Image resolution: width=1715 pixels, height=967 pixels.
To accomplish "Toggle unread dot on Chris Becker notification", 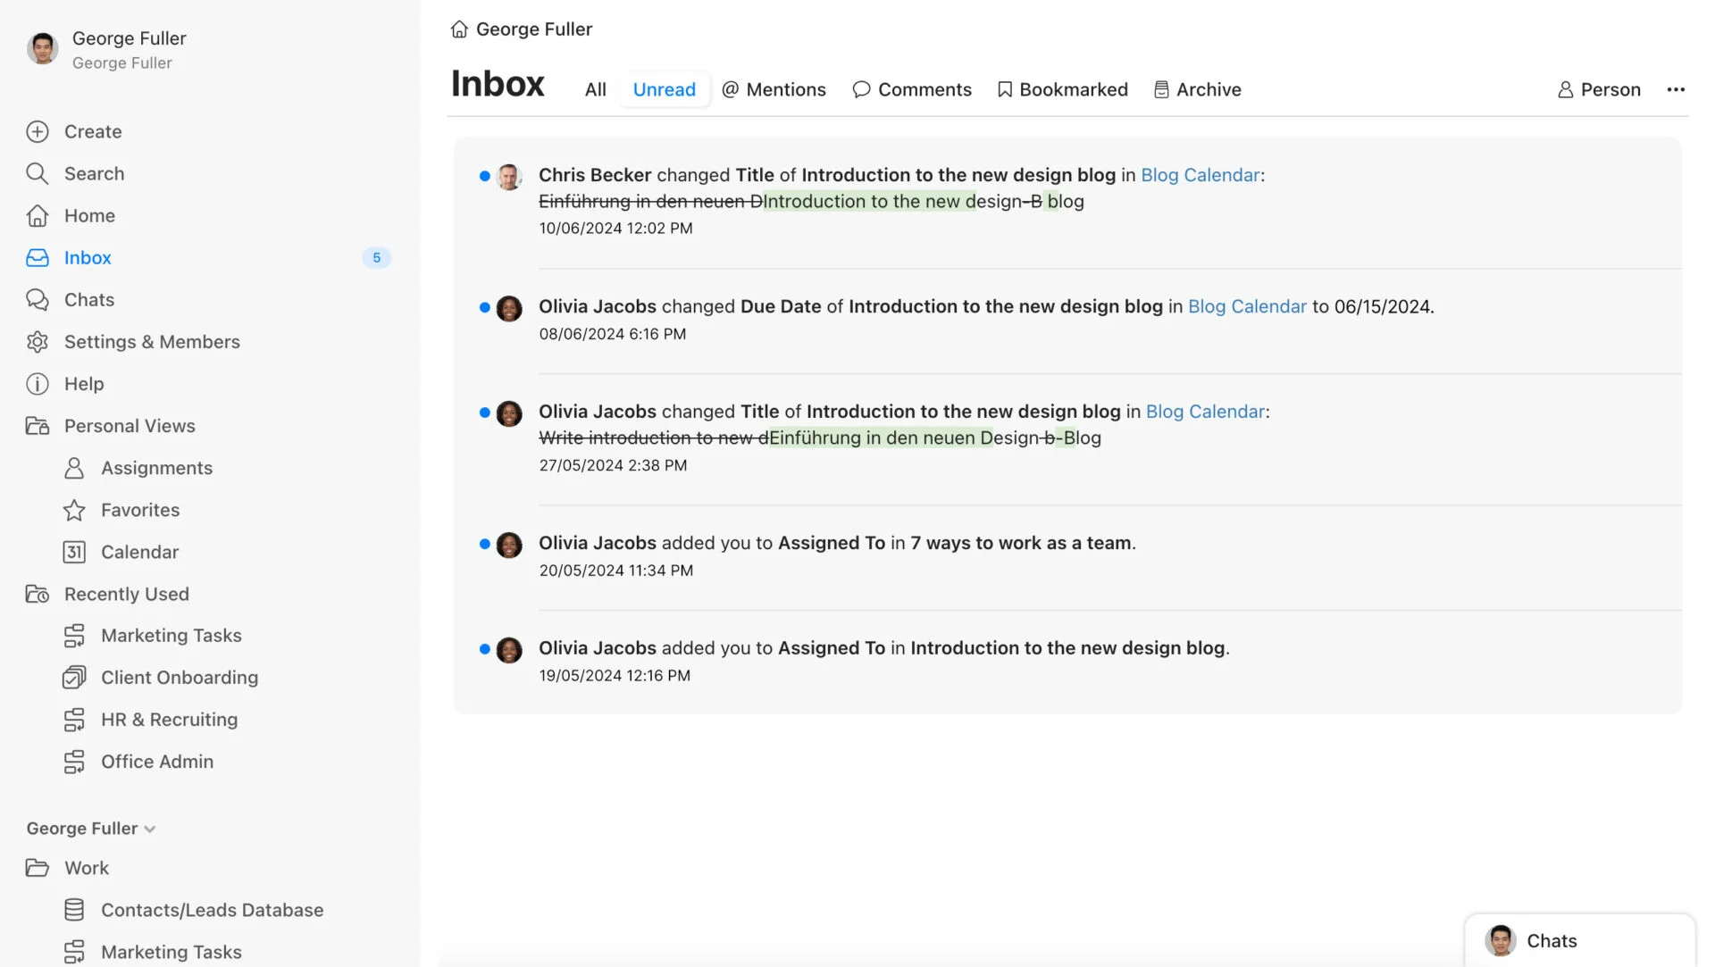I will coord(484,176).
